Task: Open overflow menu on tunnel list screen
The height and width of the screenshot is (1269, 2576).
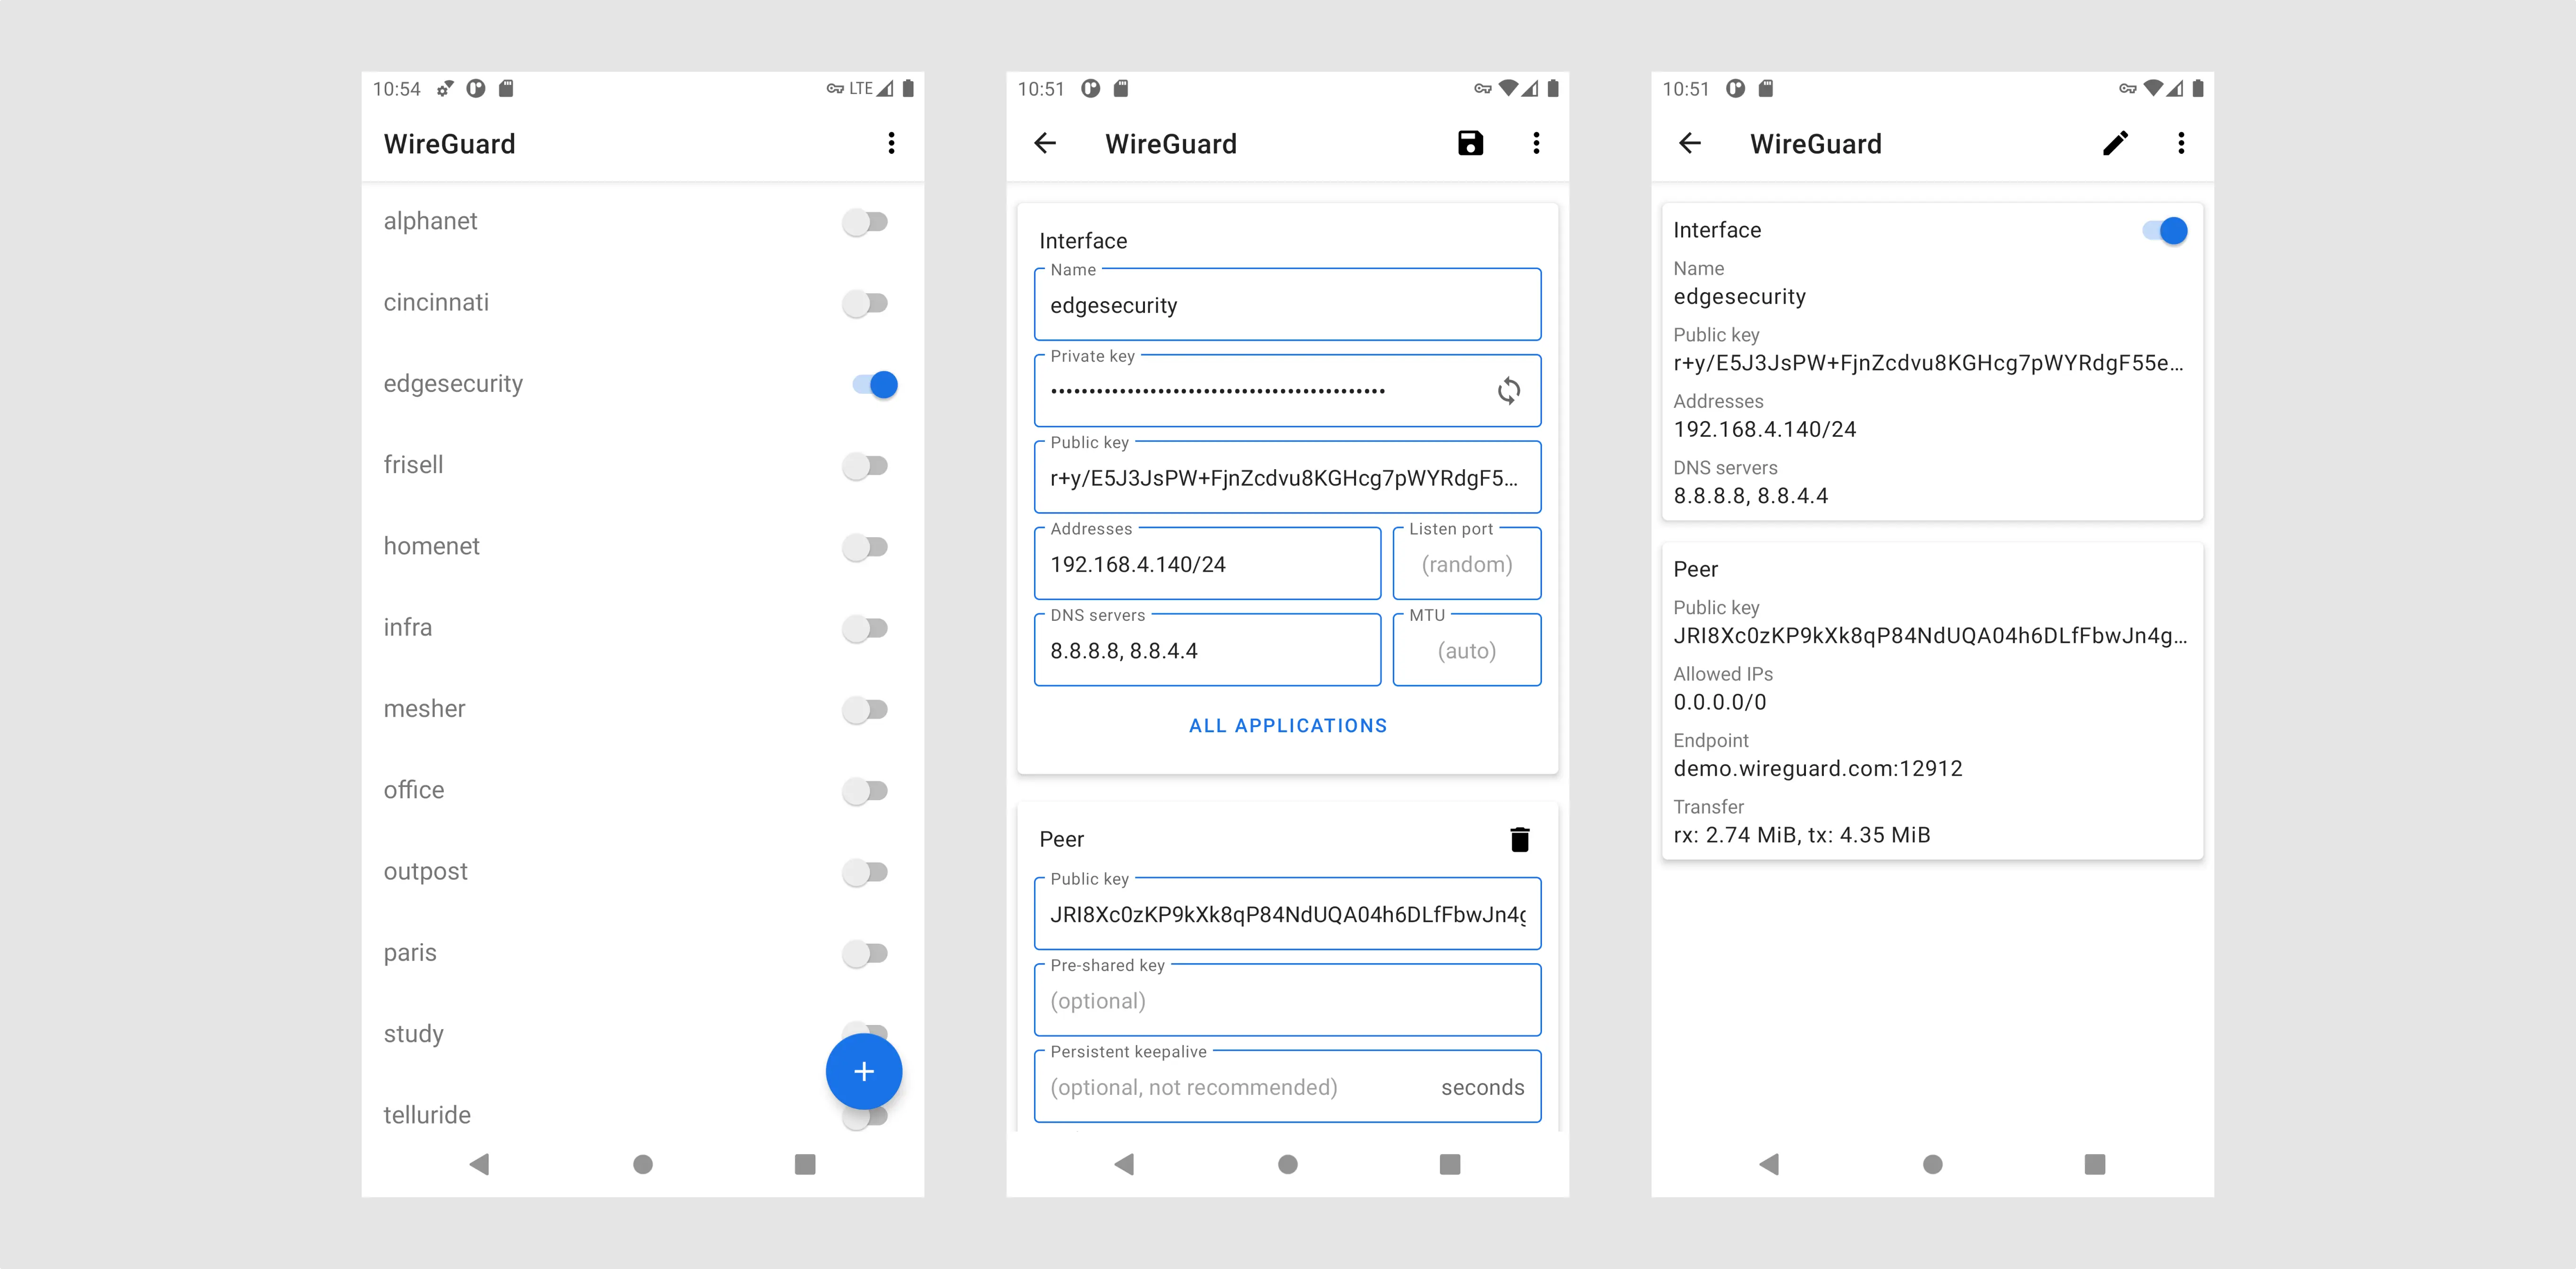Action: pyautogui.click(x=891, y=143)
